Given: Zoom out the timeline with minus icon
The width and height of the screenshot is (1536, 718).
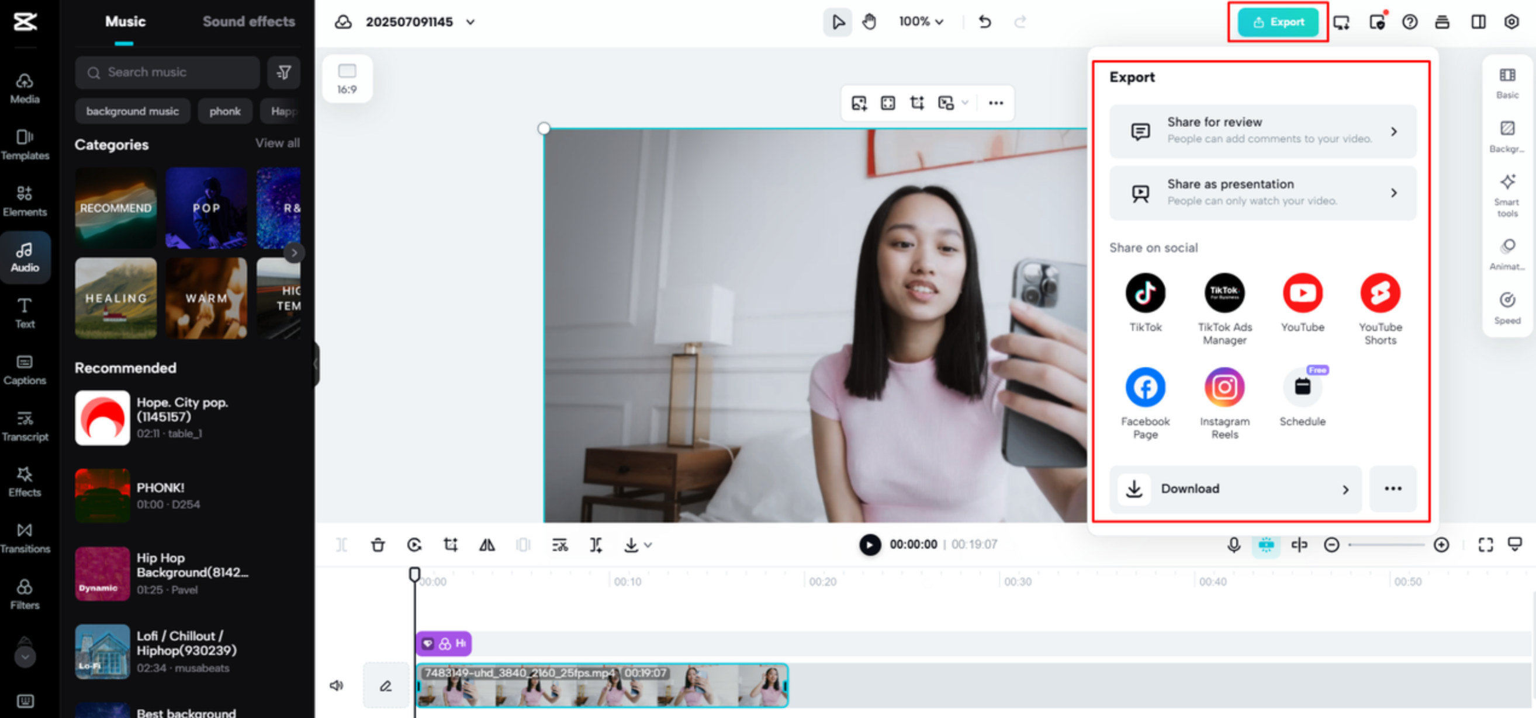Looking at the screenshot, I should coord(1331,545).
